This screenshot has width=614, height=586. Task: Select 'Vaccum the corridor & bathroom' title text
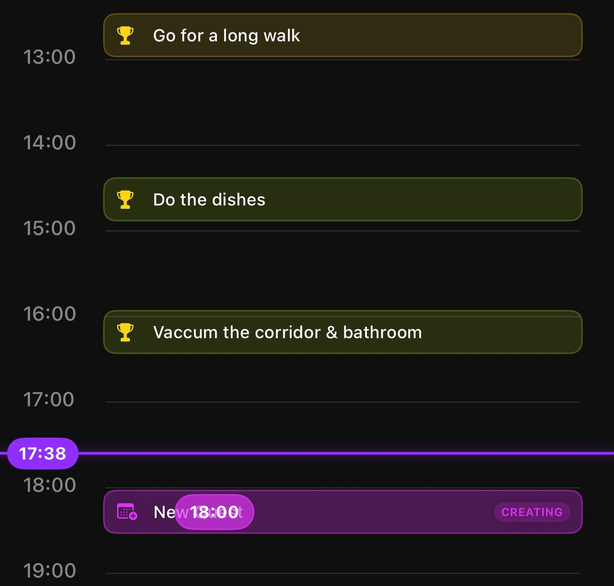coord(288,332)
